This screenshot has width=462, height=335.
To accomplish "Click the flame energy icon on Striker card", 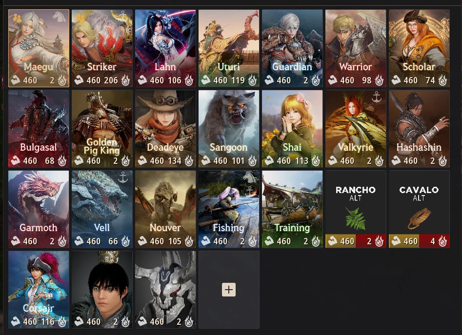I will click(x=126, y=80).
